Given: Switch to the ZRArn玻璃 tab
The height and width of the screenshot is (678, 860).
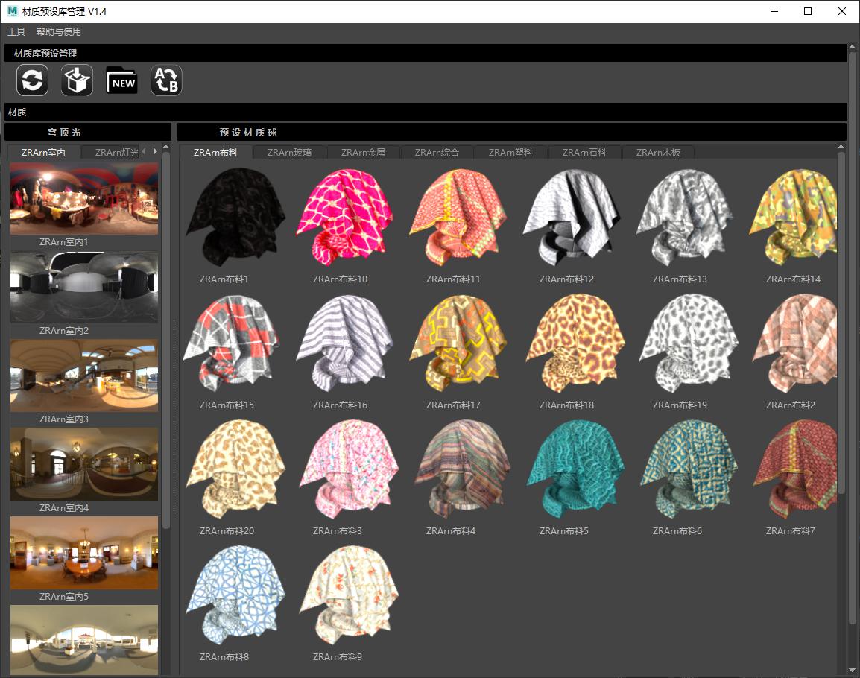Looking at the screenshot, I should (289, 153).
